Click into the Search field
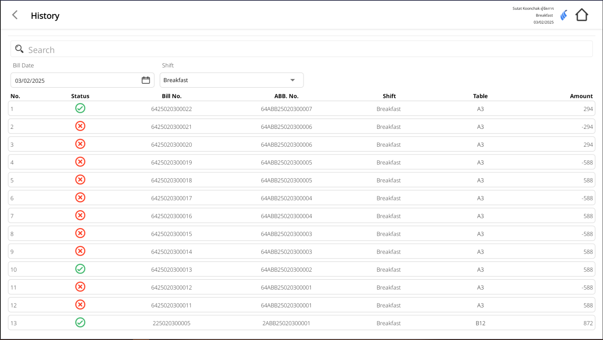This screenshot has height=340, width=603. coord(303,50)
